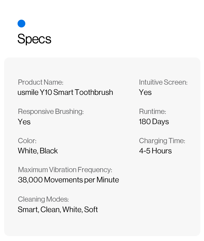Click the Charging Time label
The image size is (204, 241).
click(162, 141)
